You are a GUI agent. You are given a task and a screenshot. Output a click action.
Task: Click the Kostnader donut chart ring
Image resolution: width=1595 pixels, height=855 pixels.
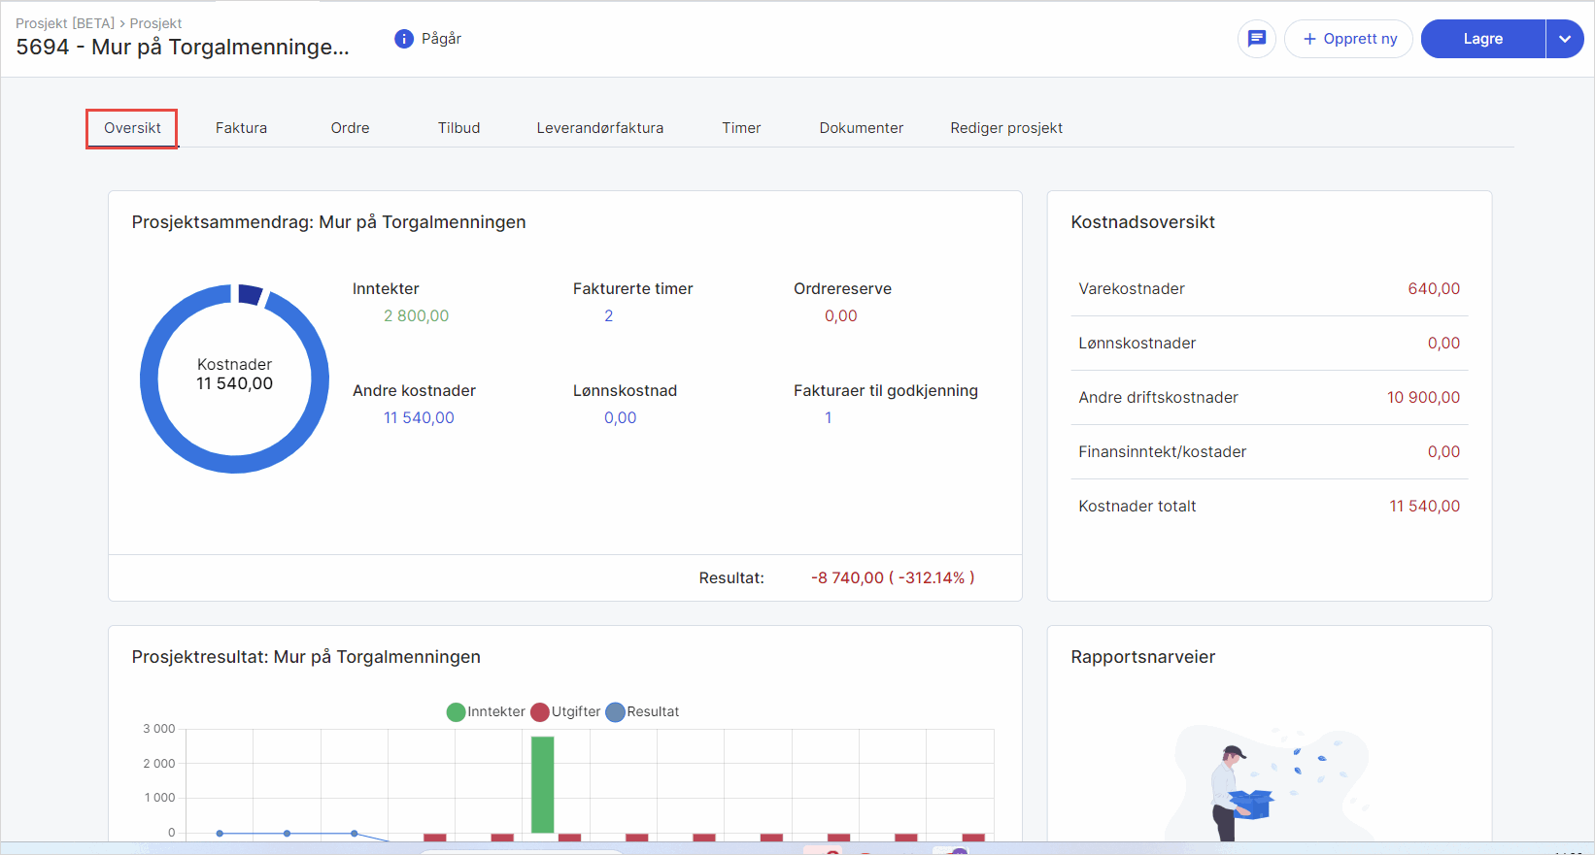[150, 379]
